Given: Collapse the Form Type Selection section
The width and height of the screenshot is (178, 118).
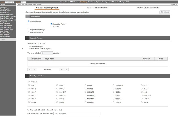Looking at the screenshot, I should [x=28, y=76].
